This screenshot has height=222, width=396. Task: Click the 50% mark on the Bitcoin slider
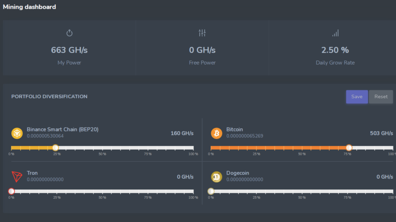(x=302, y=148)
